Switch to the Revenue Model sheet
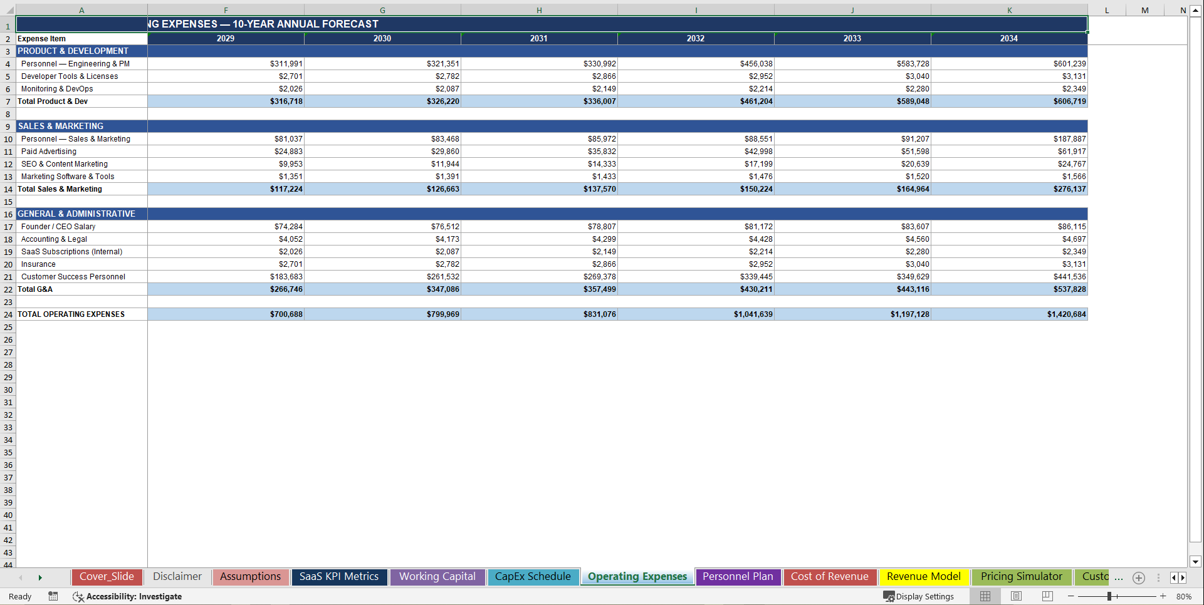This screenshot has height=605, width=1204. click(924, 576)
